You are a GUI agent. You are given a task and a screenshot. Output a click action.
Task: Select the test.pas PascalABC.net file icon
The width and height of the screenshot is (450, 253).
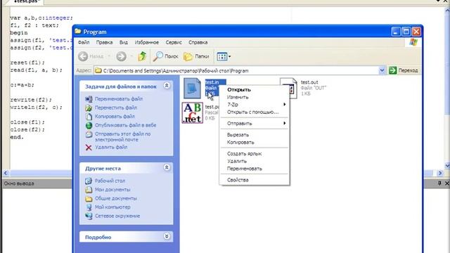tap(192, 112)
